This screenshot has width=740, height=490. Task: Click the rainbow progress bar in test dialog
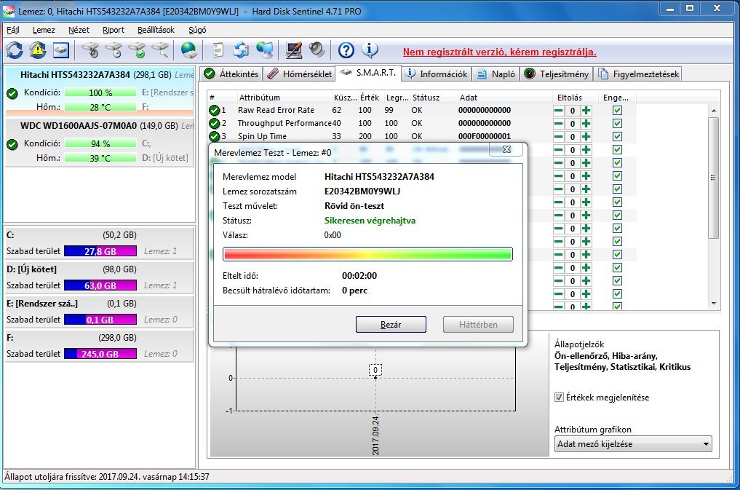click(x=367, y=254)
